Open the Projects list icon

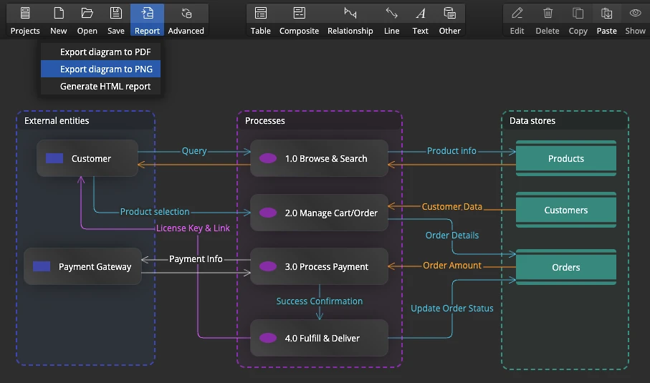tap(25, 14)
